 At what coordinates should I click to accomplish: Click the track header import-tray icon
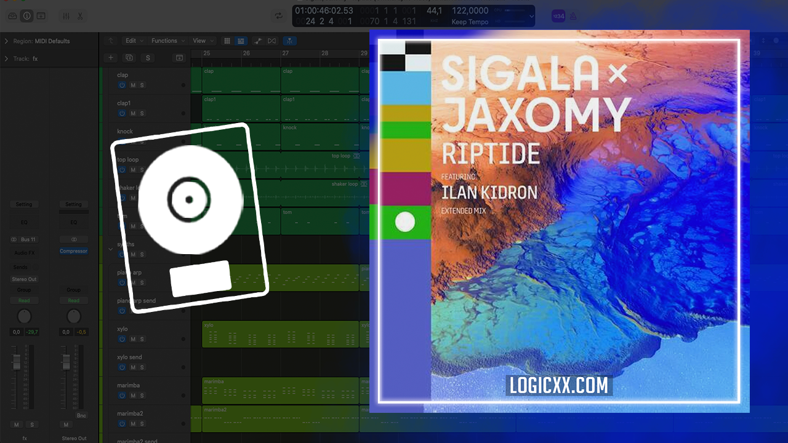(x=179, y=57)
